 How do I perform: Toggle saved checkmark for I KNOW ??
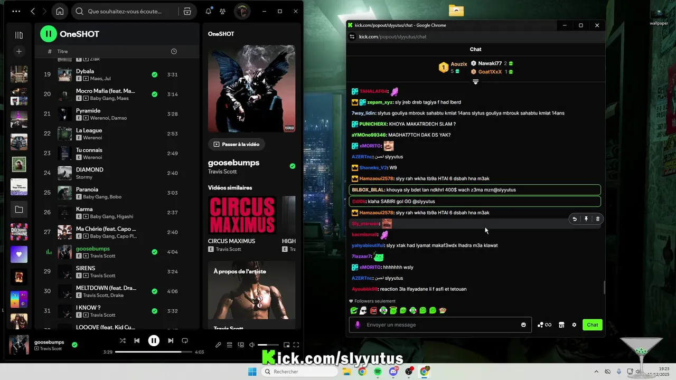coord(154,311)
